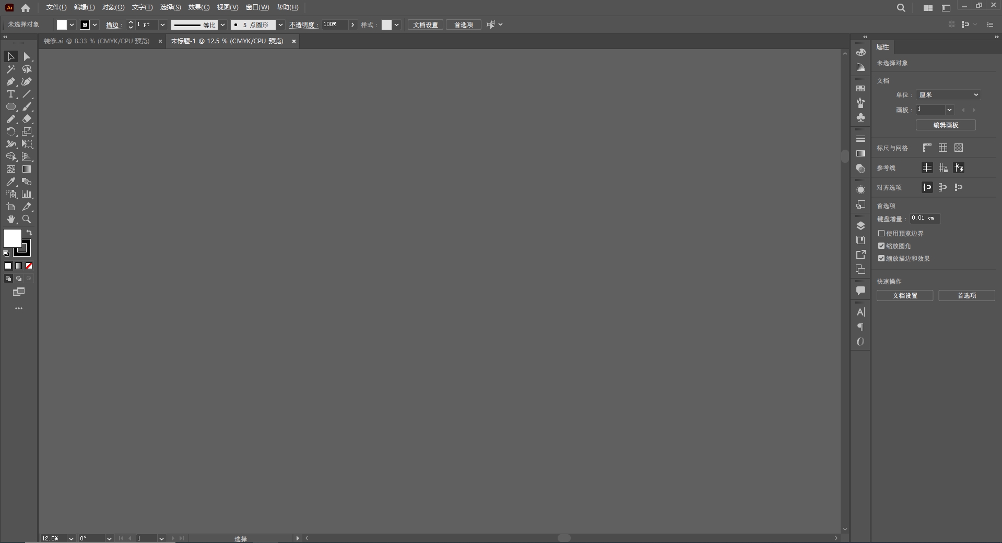Viewport: 1002px width, 543px height.
Task: Open the search icon in title bar
Action: coord(901,8)
